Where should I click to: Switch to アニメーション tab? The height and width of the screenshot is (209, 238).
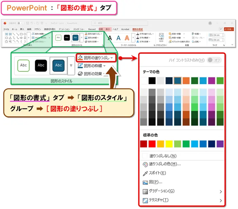pyautogui.click(x=64, y=29)
